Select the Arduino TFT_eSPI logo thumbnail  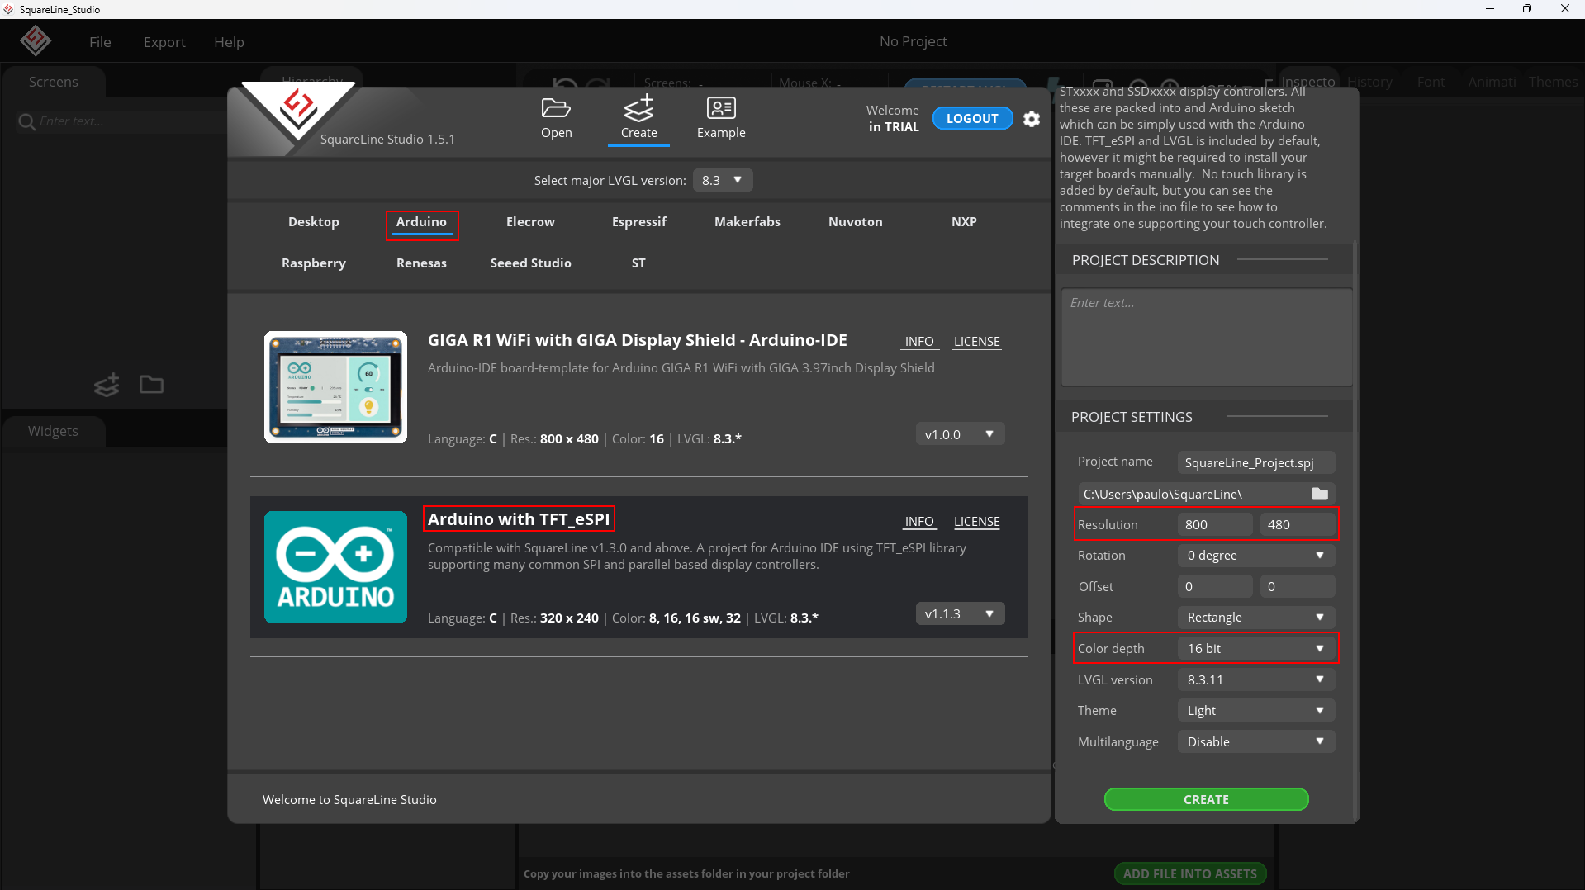[335, 567]
